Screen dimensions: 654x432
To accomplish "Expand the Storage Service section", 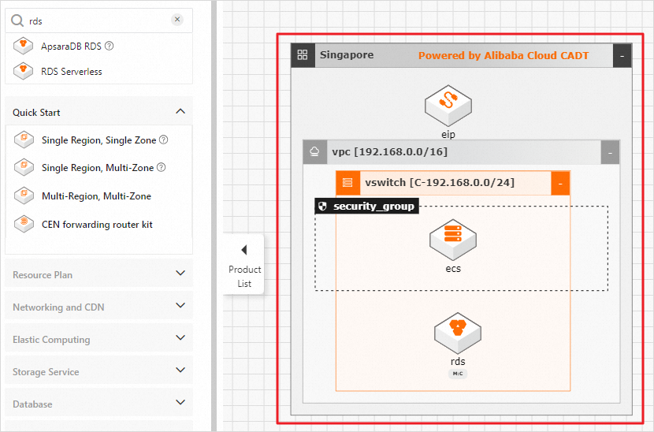I will 180,370.
